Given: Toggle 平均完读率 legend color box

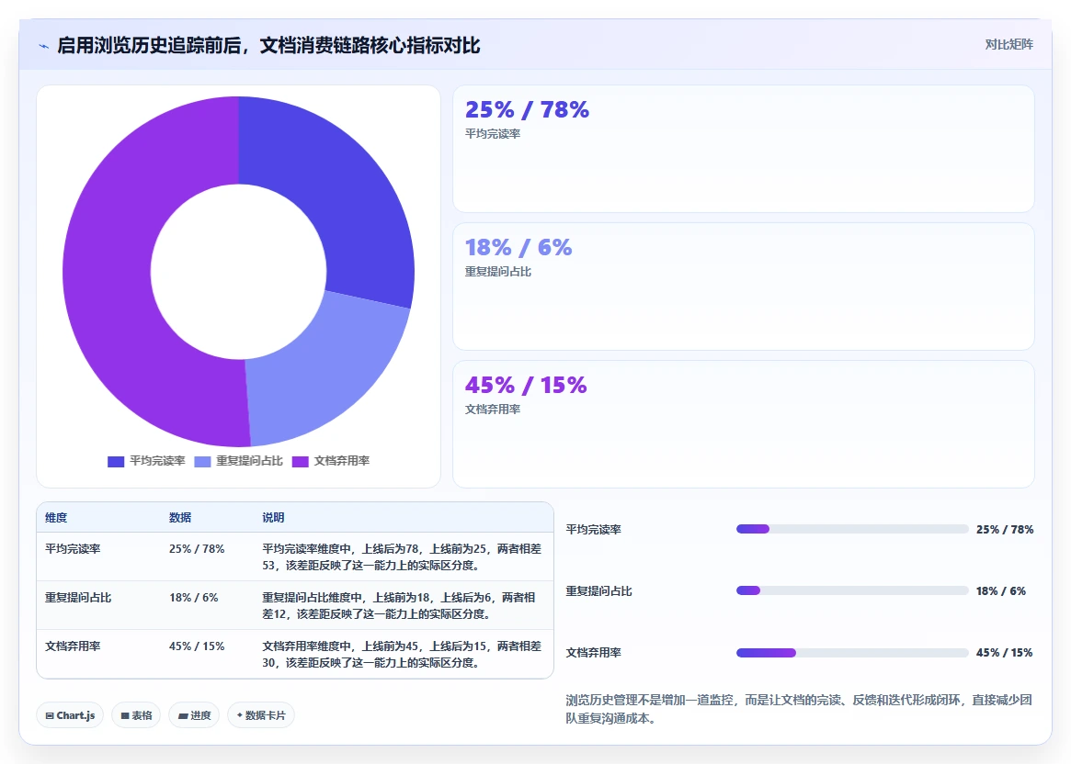Looking at the screenshot, I should pyautogui.click(x=116, y=462).
